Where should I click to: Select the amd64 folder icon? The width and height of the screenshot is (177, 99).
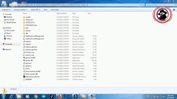(x=24, y=17)
